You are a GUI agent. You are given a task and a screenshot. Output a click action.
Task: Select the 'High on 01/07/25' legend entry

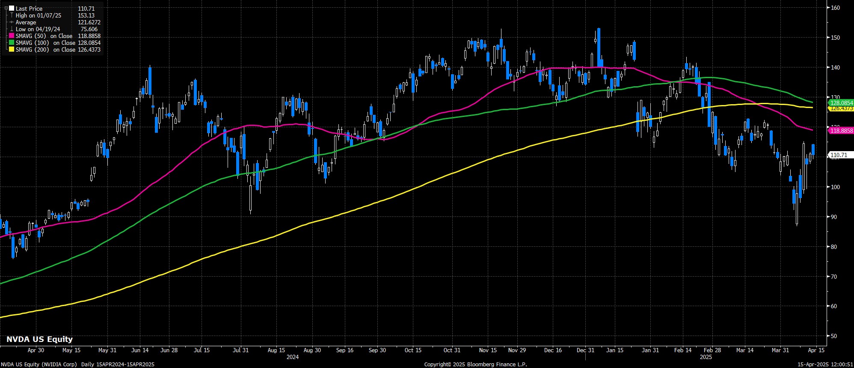(39, 15)
